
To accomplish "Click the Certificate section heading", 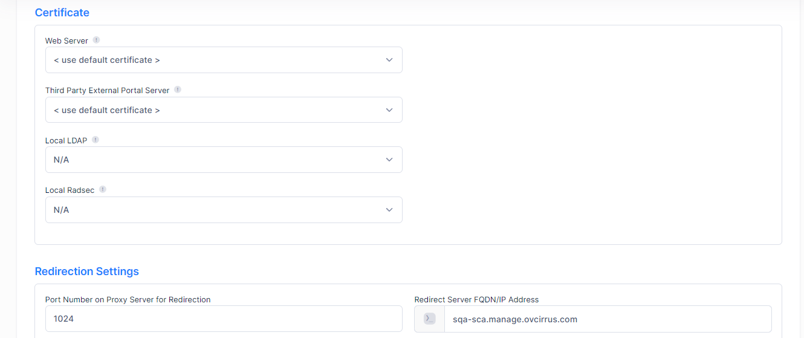I will (62, 13).
